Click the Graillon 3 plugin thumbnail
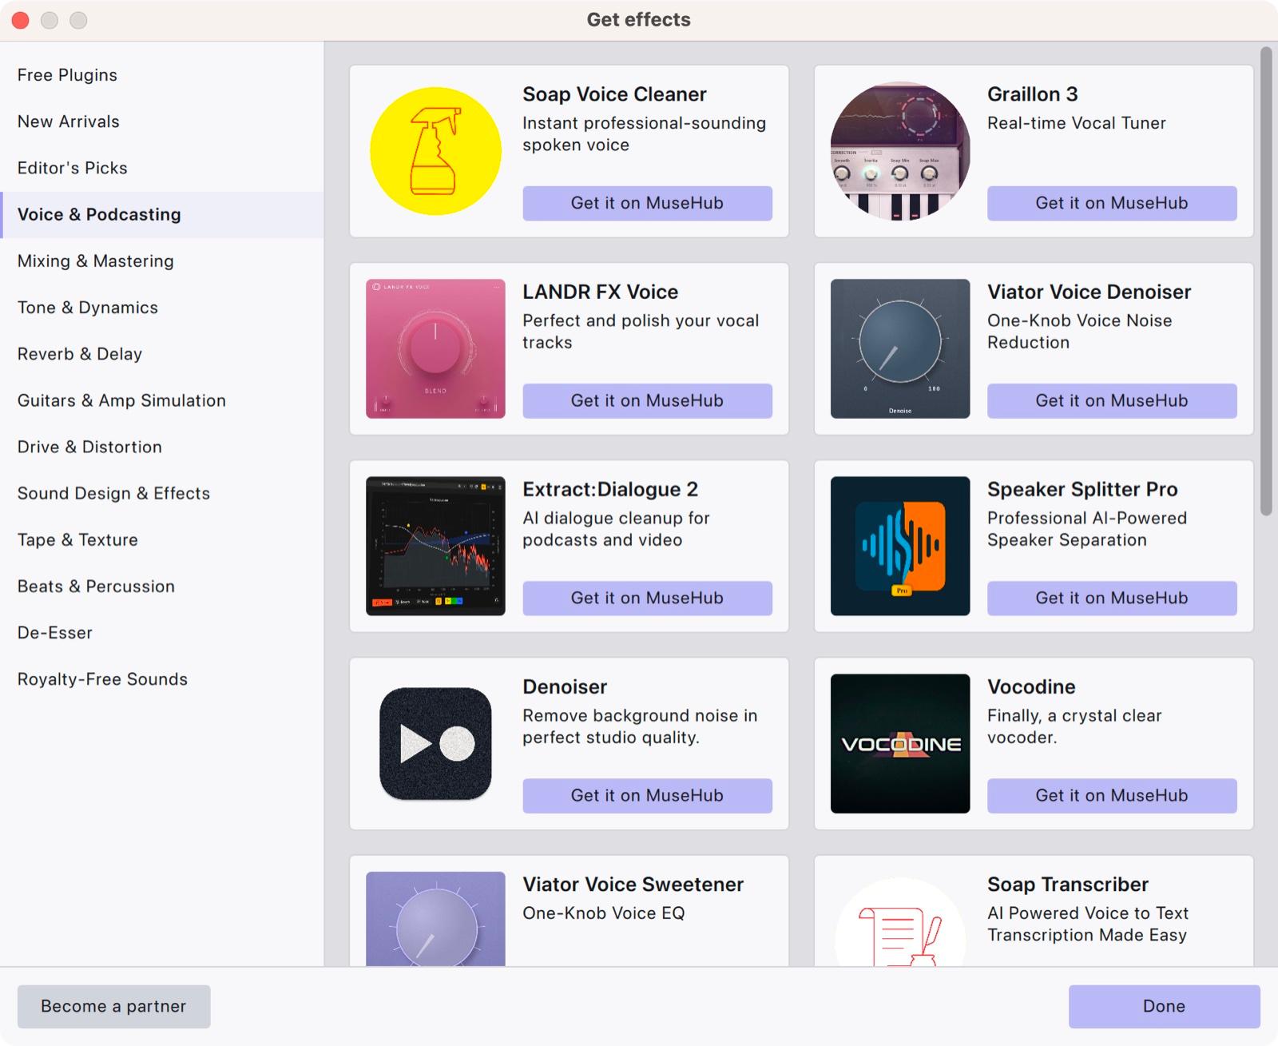 pyautogui.click(x=900, y=151)
